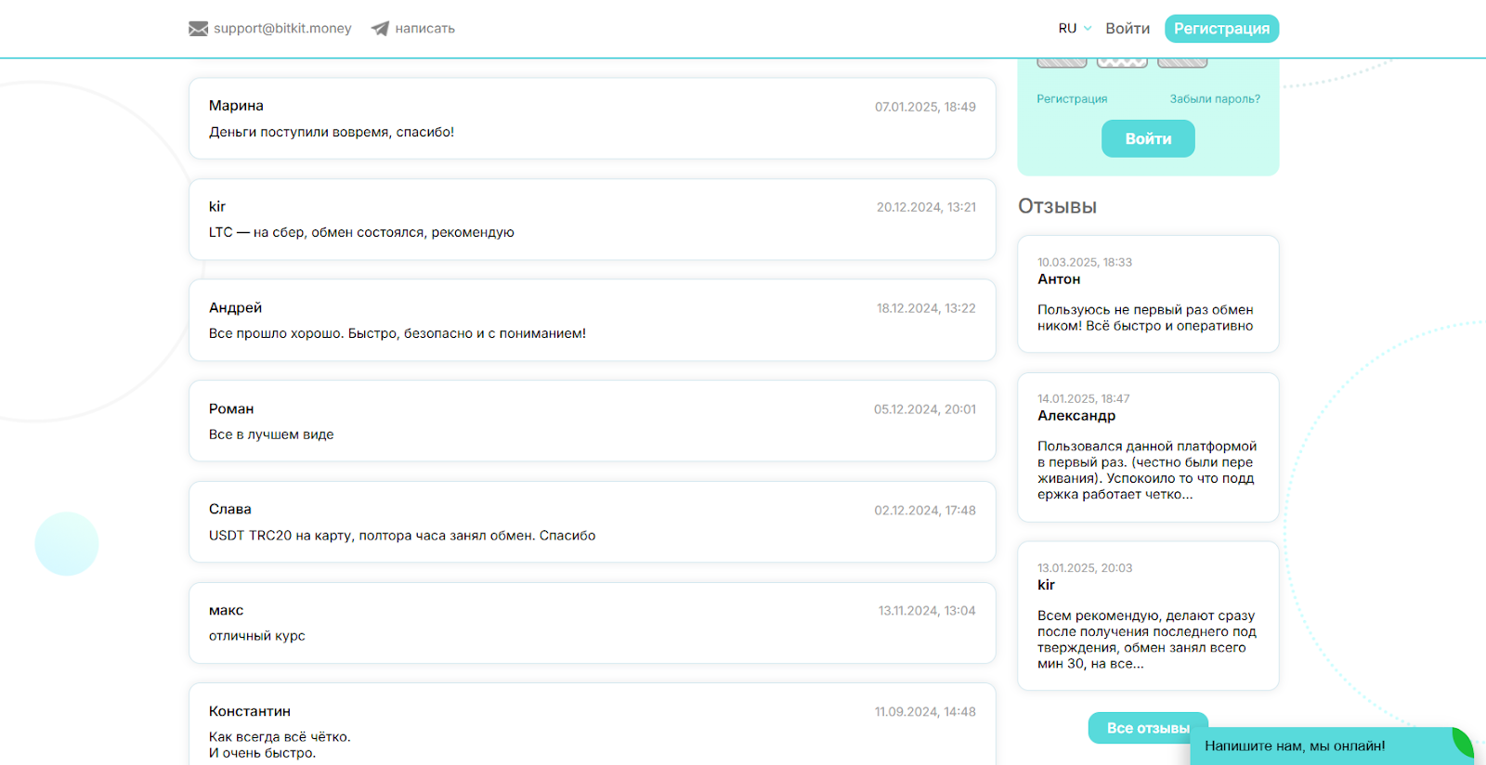Click sidebar text 'Пользуюсь не первый раз обменником!'

click(x=1145, y=318)
